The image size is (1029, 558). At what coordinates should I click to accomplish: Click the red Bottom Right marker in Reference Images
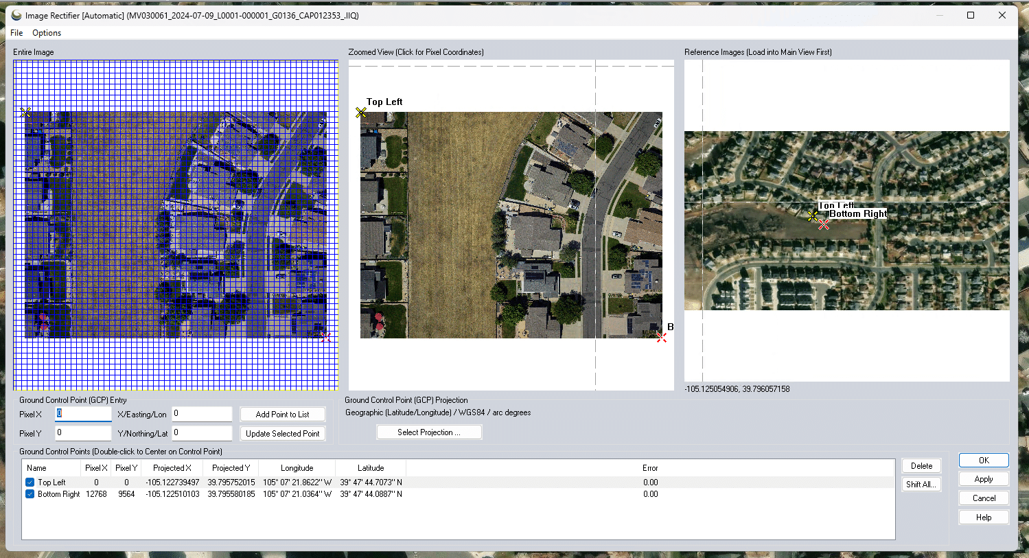[824, 224]
